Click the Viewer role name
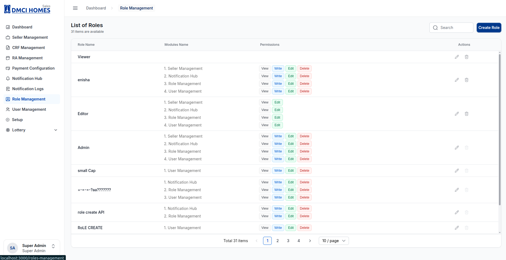506x260 pixels. tap(84, 57)
